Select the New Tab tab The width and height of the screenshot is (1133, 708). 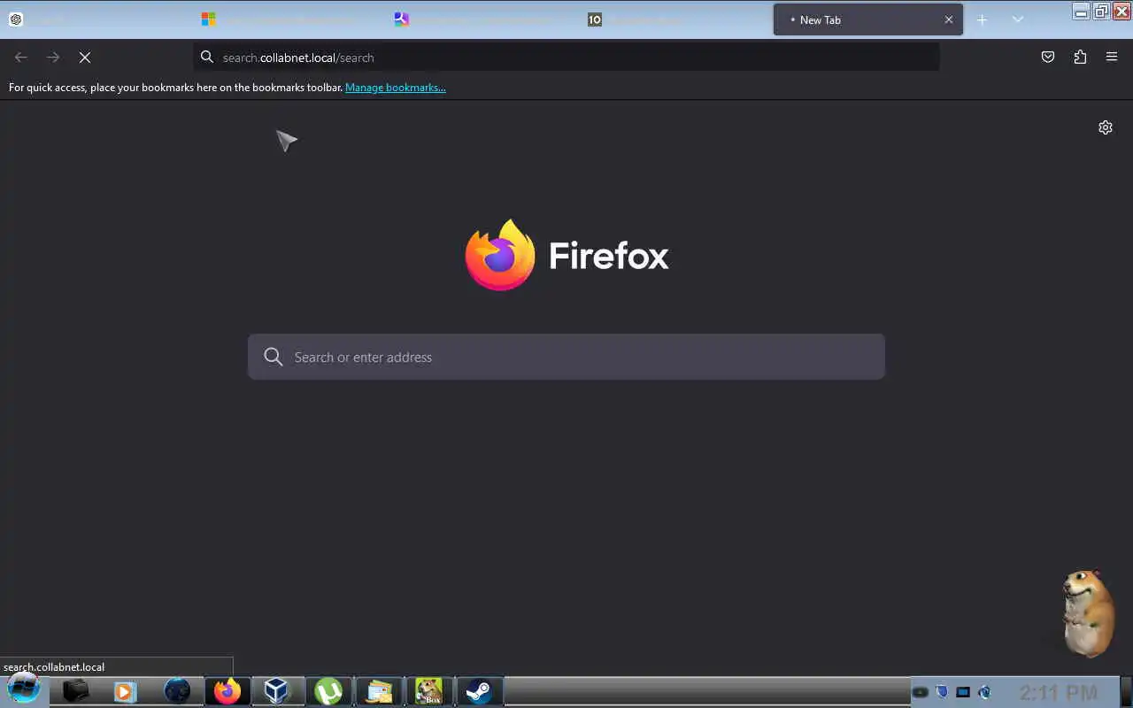(867, 19)
